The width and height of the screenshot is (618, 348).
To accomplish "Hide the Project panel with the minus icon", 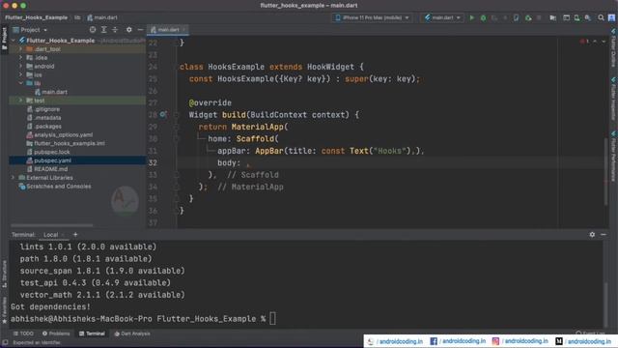I will (140, 30).
